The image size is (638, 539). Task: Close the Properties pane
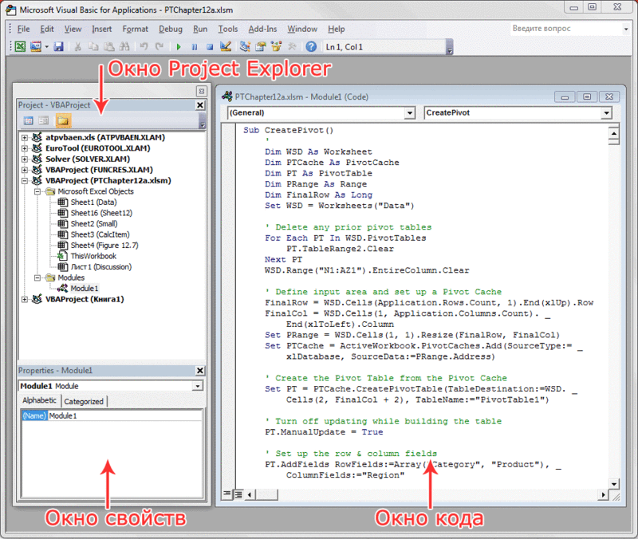pyautogui.click(x=200, y=371)
